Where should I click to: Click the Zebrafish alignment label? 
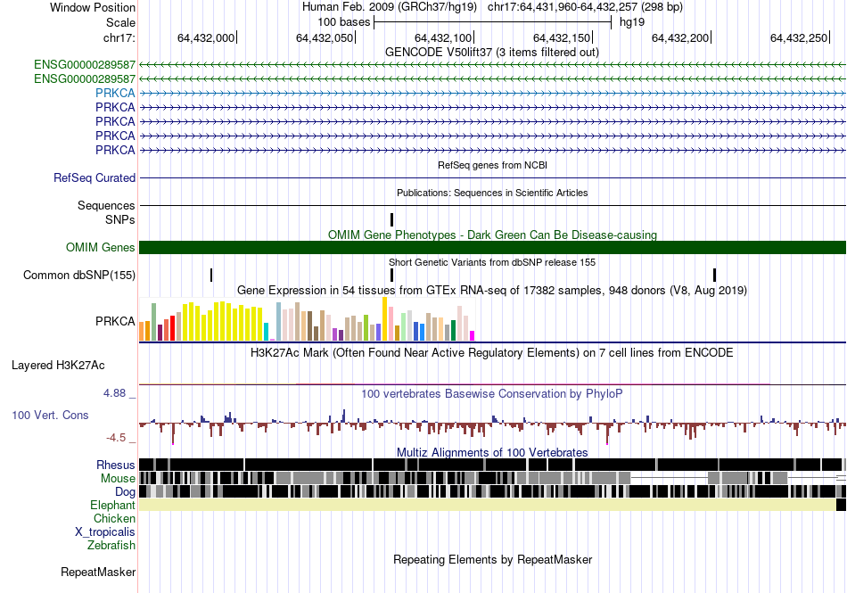tap(111, 545)
